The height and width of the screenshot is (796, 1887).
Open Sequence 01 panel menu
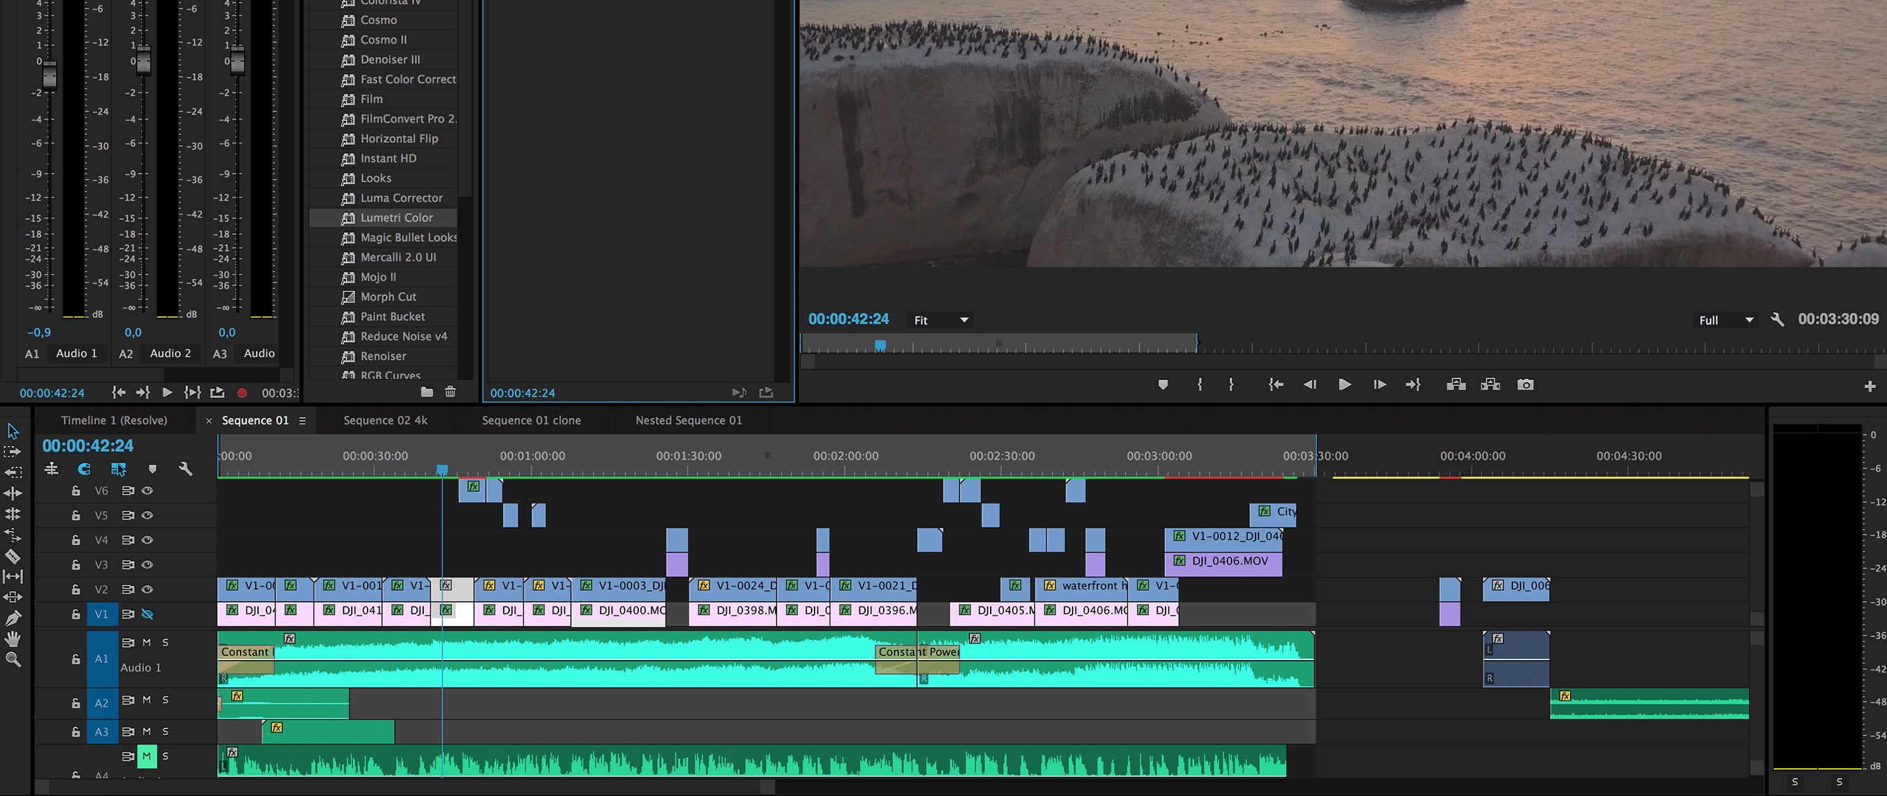[302, 420]
